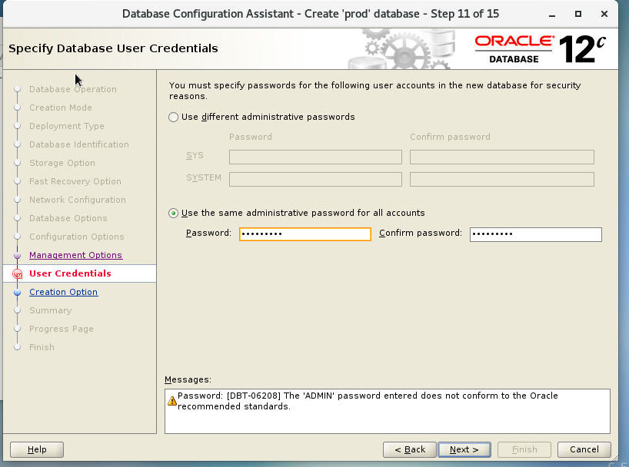Click the warning icon in Messages

(x=172, y=400)
